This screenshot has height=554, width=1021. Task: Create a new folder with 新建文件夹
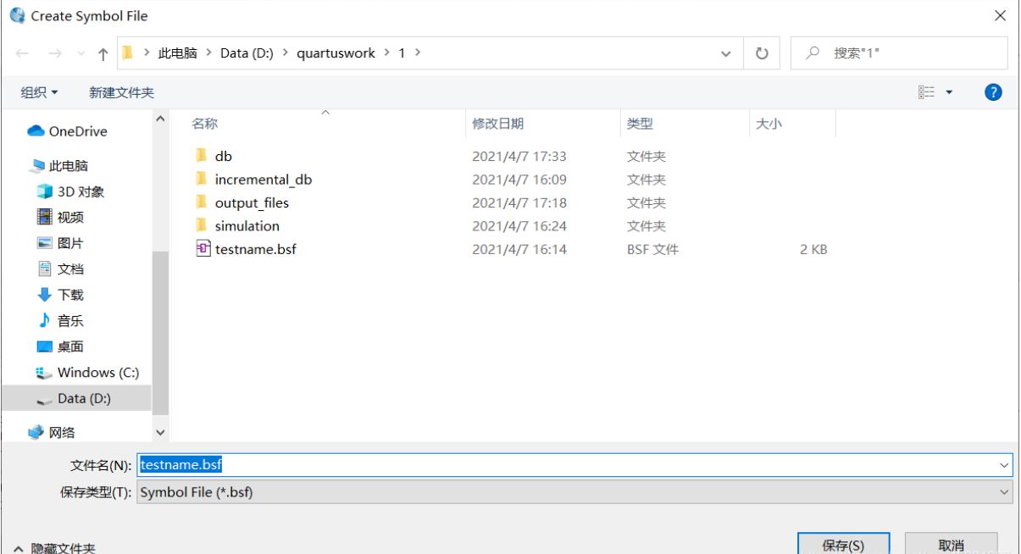pos(121,92)
